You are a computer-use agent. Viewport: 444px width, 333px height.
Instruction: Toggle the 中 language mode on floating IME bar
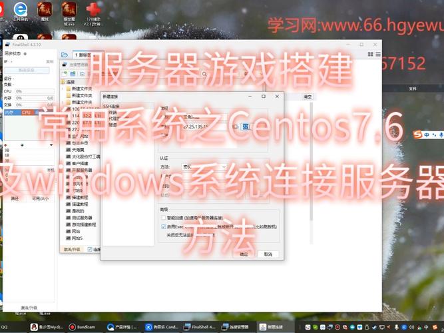pos(427,135)
